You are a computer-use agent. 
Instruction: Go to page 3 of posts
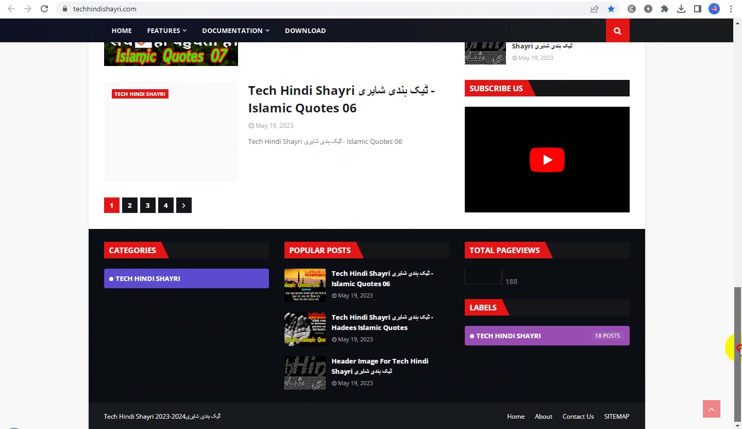(148, 205)
